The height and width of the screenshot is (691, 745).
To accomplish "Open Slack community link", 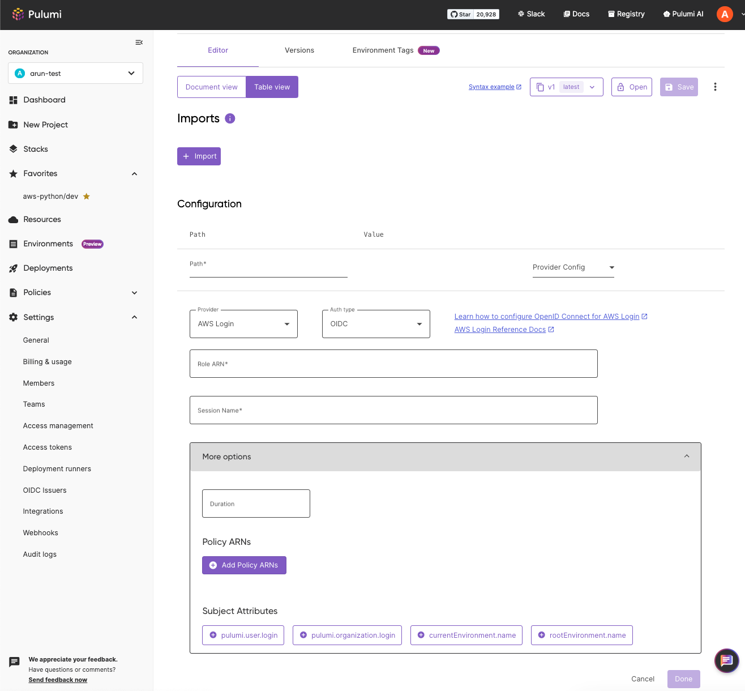I will coord(531,14).
